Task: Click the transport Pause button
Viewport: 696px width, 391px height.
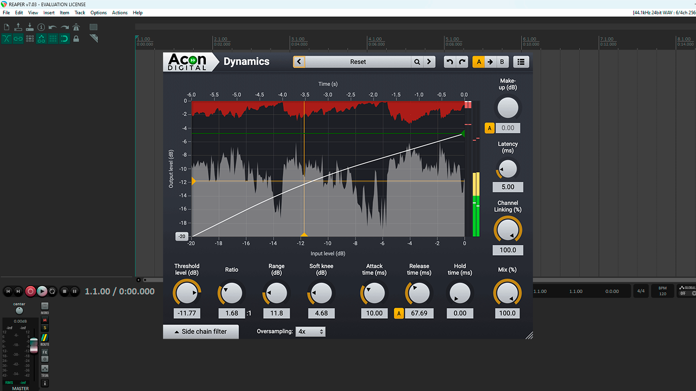Action: pos(75,291)
